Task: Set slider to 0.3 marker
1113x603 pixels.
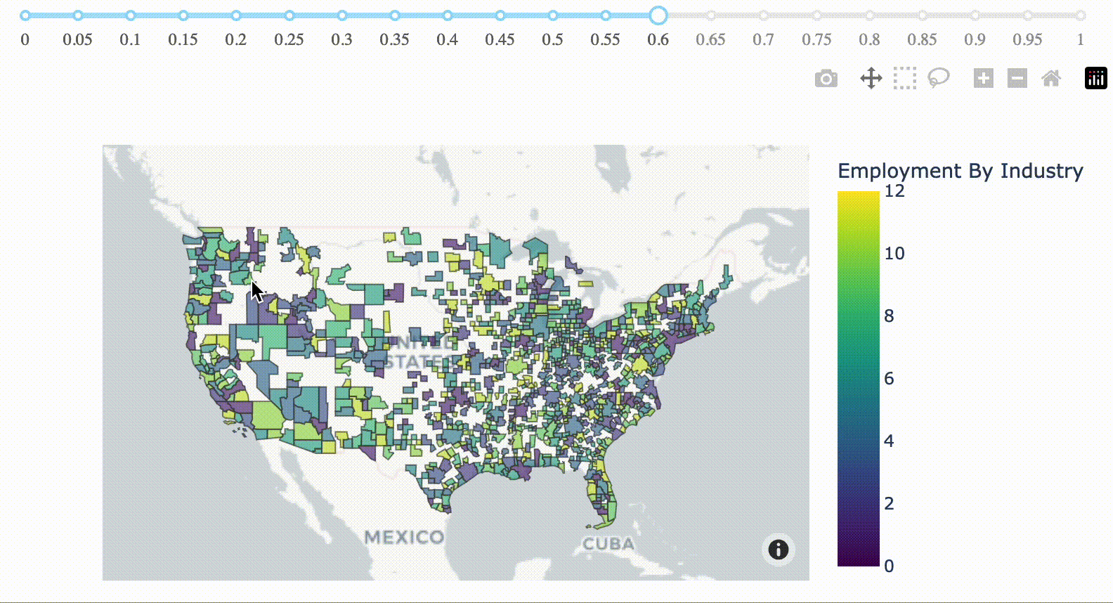Action: point(342,15)
